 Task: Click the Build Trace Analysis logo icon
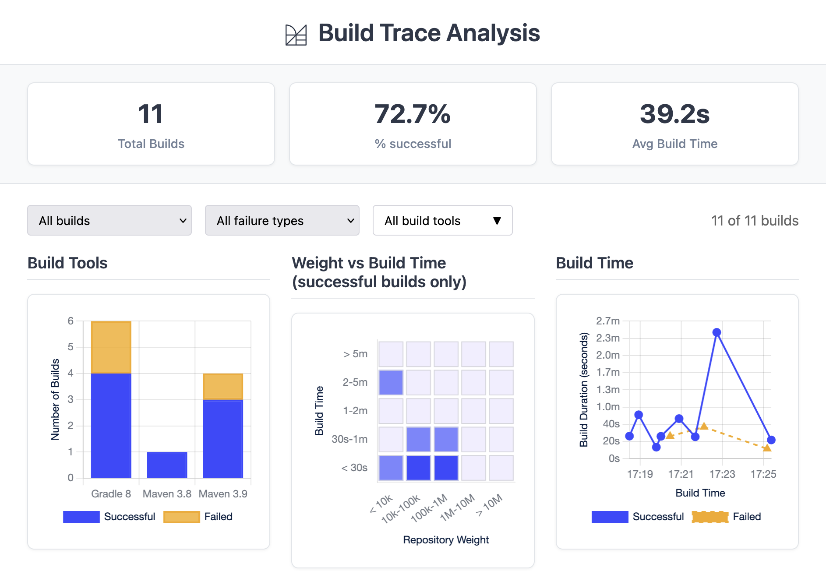click(296, 35)
